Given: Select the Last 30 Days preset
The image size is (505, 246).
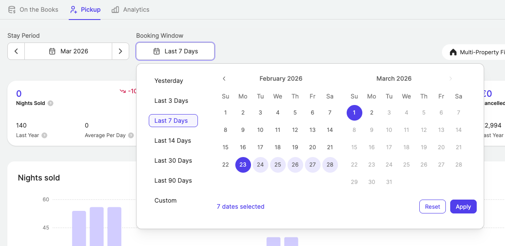Looking at the screenshot, I should [x=173, y=161].
